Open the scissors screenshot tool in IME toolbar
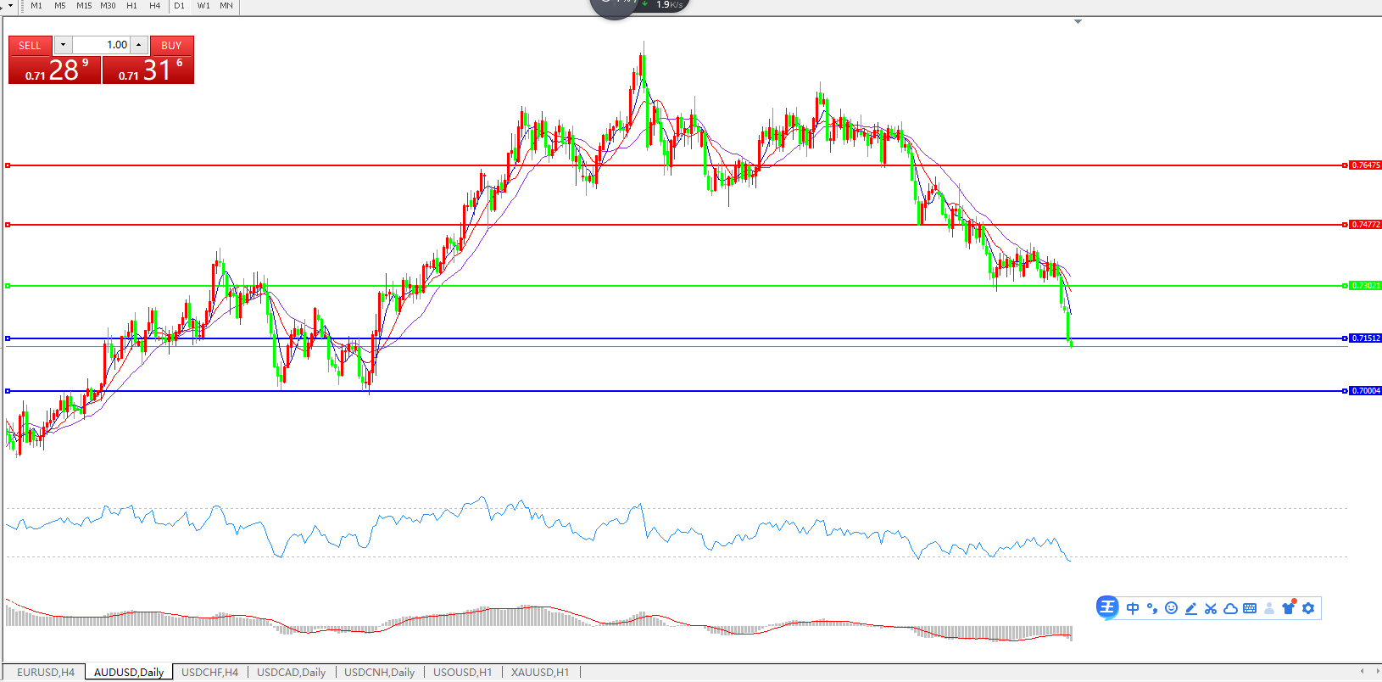Viewport: 1382px width, 682px height. coord(1211,608)
